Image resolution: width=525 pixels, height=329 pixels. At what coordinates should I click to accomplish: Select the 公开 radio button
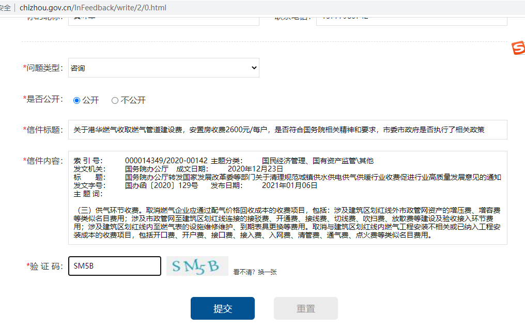tap(76, 100)
